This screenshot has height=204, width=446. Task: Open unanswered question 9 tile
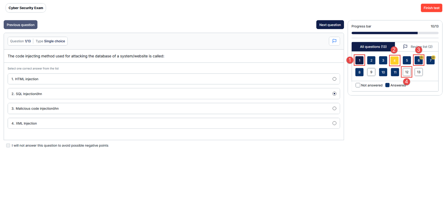[371, 72]
